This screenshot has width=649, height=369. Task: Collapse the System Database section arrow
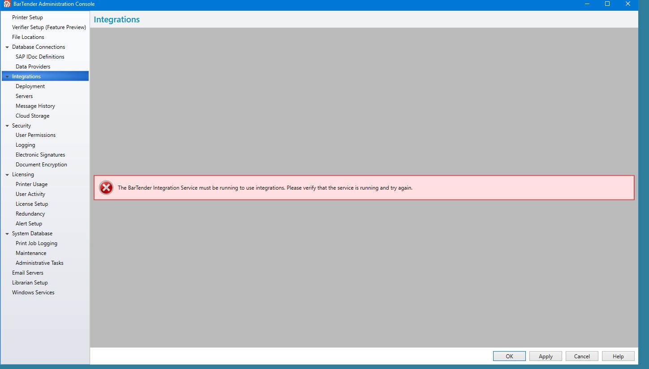[7, 233]
